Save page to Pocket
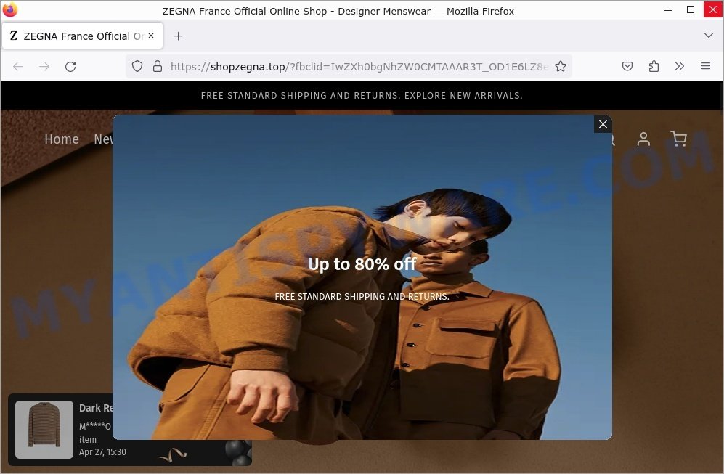Screen dimensions: 724x474 coord(627,66)
